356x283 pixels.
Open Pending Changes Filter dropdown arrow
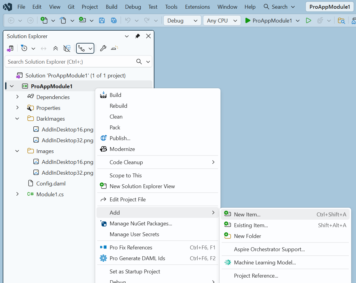[x=33, y=49]
